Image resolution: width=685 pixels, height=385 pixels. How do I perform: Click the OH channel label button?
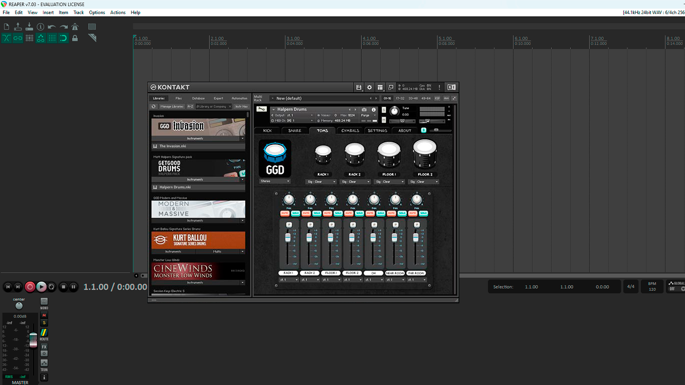pos(374,273)
